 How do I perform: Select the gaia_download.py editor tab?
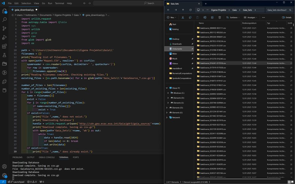coord(24,10)
